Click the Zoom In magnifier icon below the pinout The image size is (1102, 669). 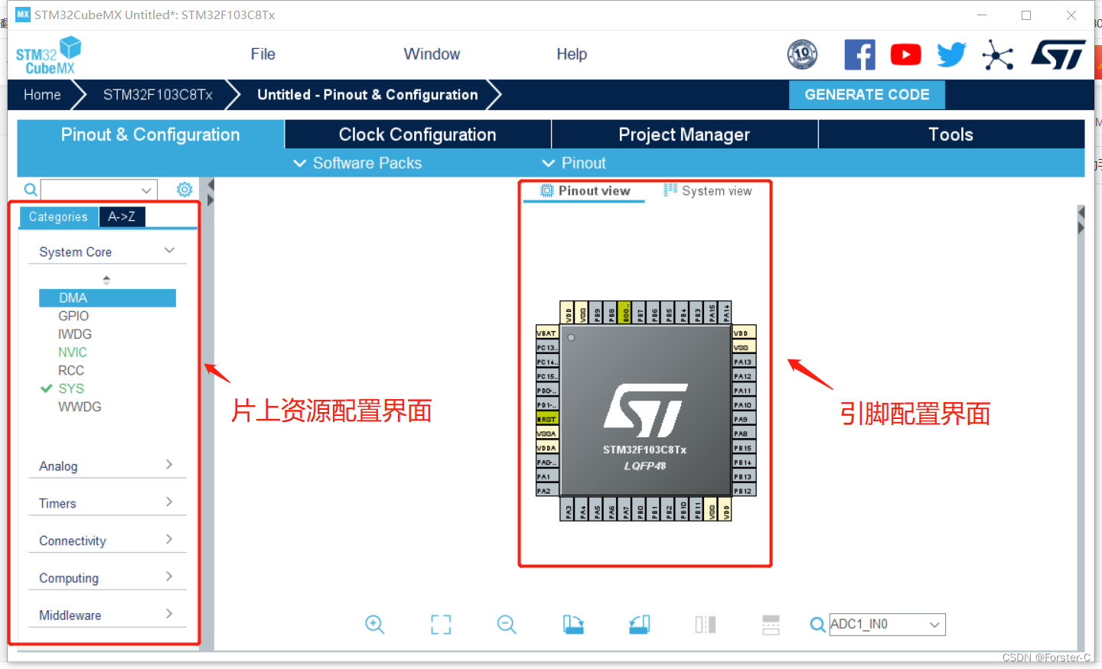[375, 625]
